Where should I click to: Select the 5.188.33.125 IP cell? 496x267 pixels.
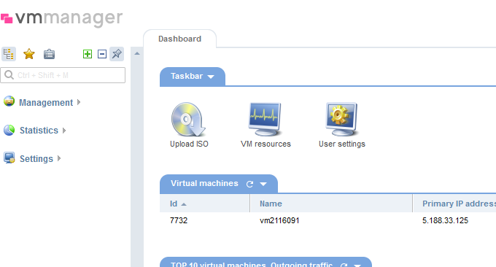pyautogui.click(x=445, y=220)
